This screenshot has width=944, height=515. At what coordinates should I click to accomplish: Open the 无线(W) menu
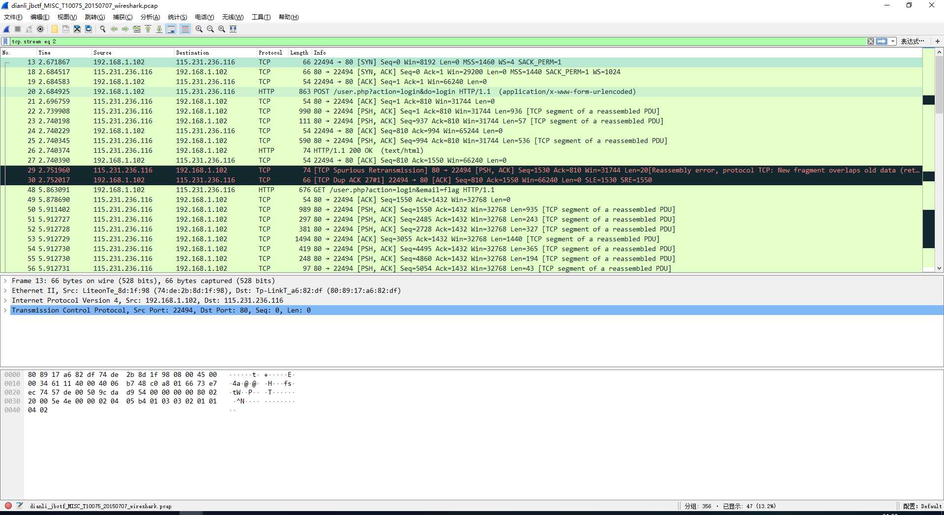[x=233, y=17]
